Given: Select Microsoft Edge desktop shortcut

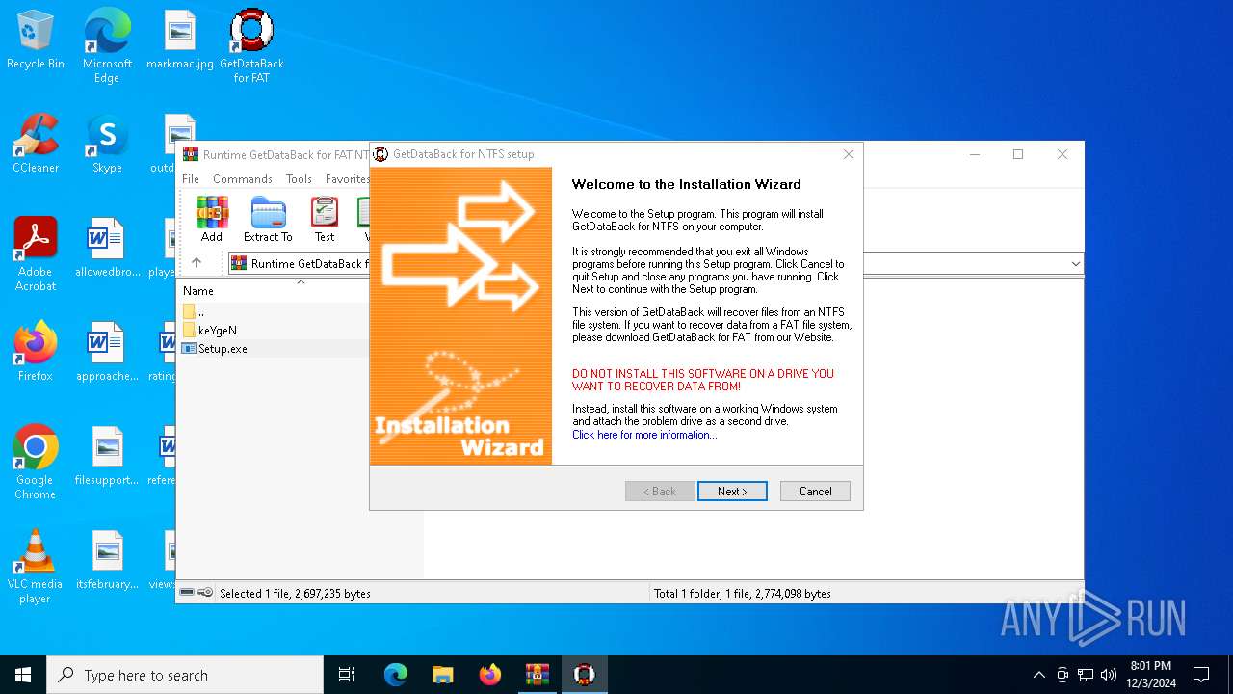Looking at the screenshot, I should [x=107, y=44].
